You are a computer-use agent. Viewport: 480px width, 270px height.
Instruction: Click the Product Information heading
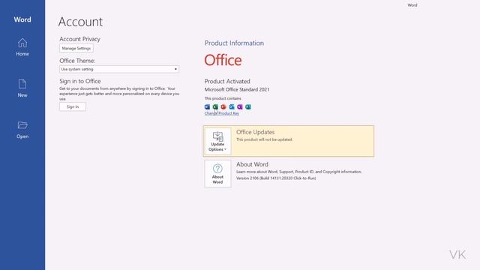pos(234,43)
